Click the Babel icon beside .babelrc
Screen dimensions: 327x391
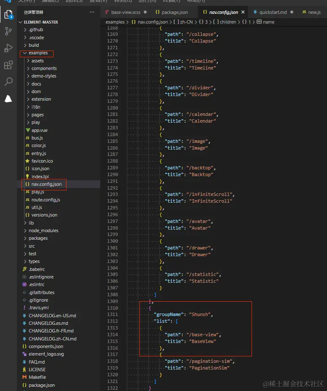[24, 269]
